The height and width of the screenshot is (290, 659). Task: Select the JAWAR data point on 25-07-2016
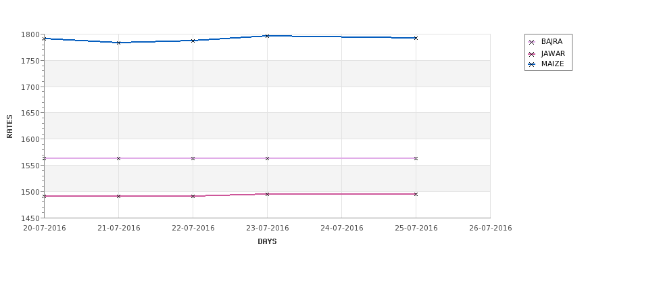pyautogui.click(x=416, y=194)
